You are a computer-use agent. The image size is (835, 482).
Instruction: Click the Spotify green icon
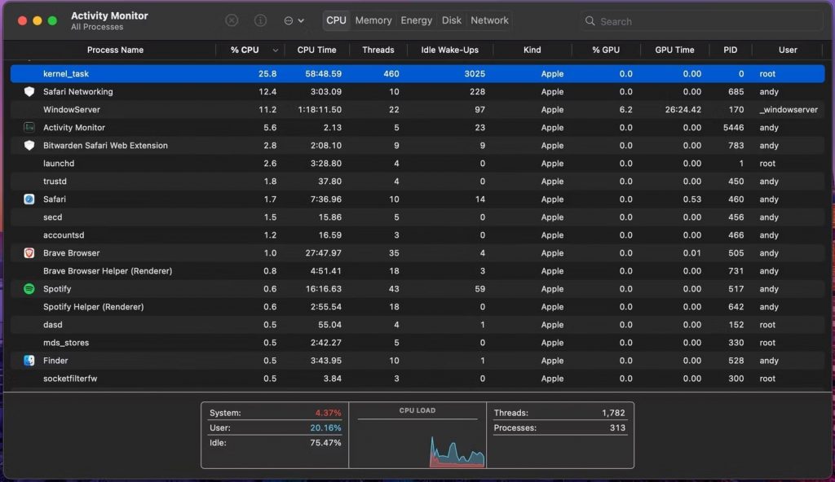click(29, 289)
